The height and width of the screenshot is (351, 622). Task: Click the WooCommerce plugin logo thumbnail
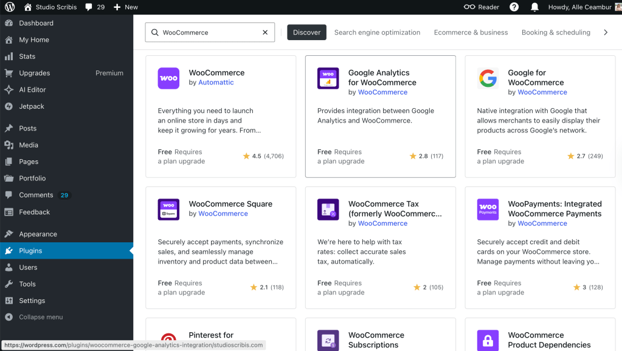click(168, 78)
